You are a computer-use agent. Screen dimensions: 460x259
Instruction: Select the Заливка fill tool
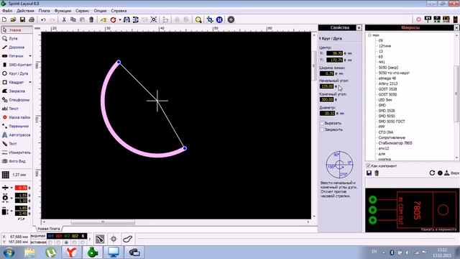[16, 91]
